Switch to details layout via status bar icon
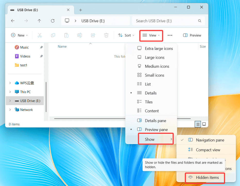This screenshot has height=186, width=240. click(x=198, y=124)
